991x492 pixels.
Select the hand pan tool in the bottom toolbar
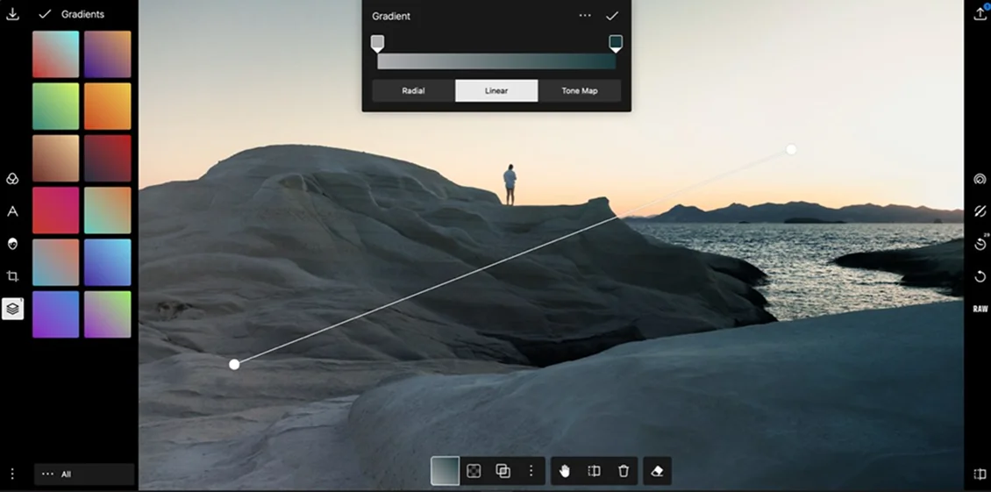(565, 471)
